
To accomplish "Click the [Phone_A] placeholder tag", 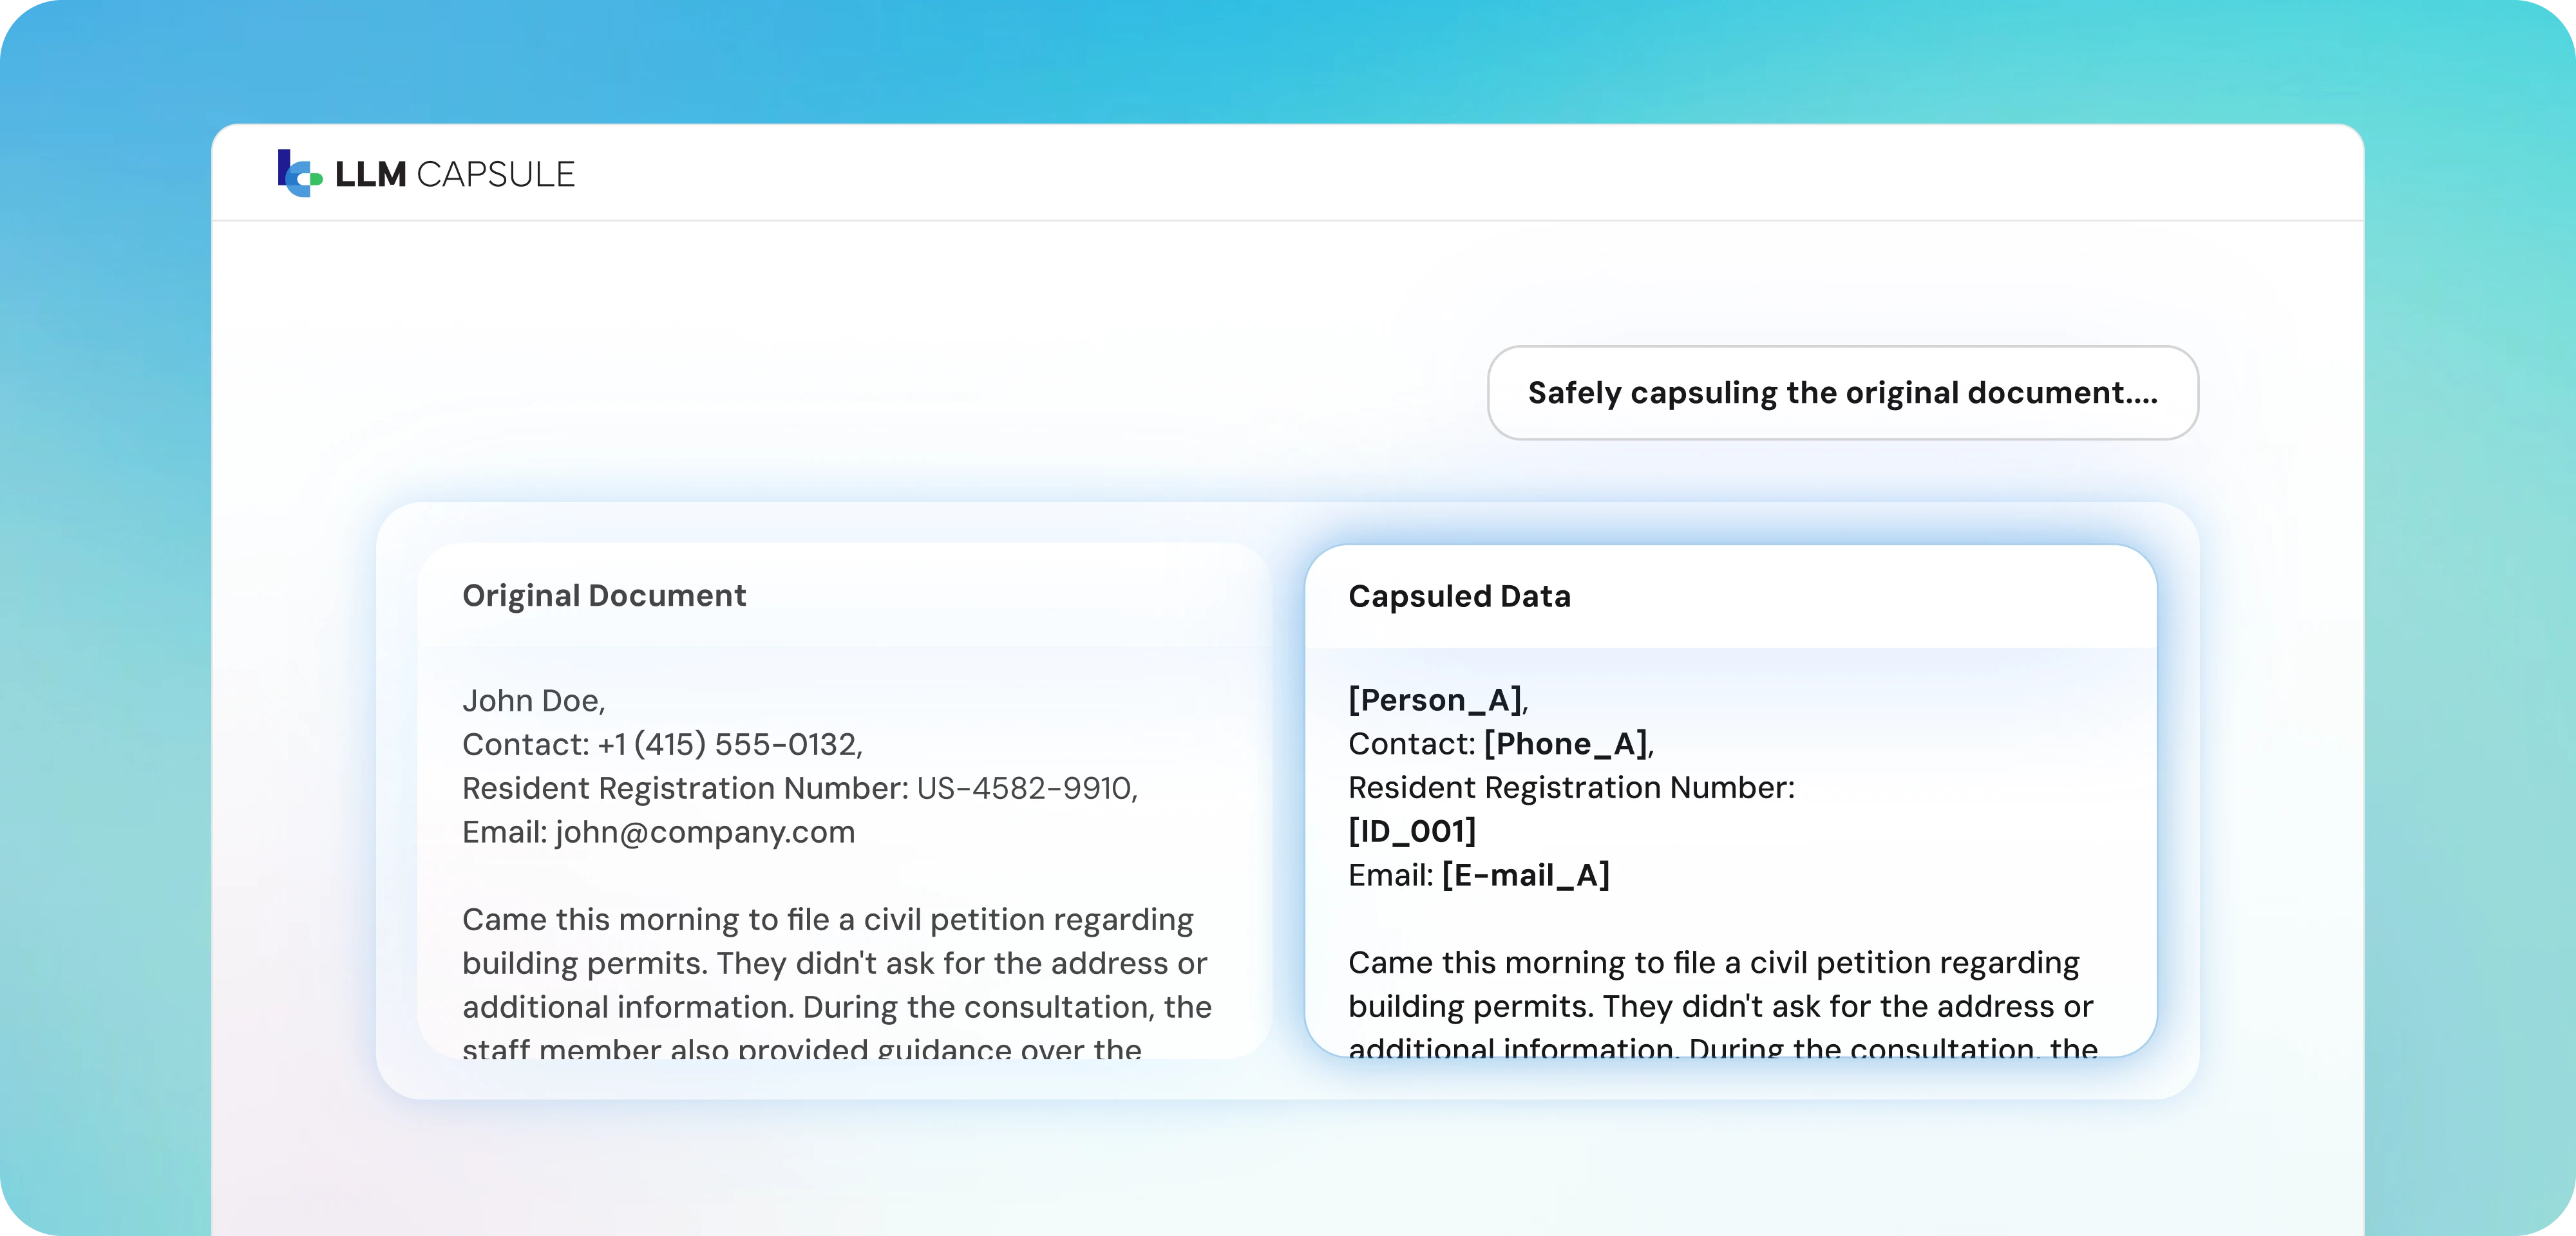I will [x=1566, y=744].
